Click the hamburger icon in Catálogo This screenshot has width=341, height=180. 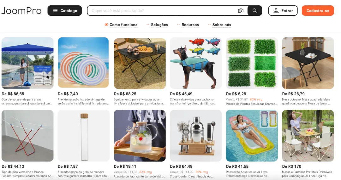tap(55, 11)
